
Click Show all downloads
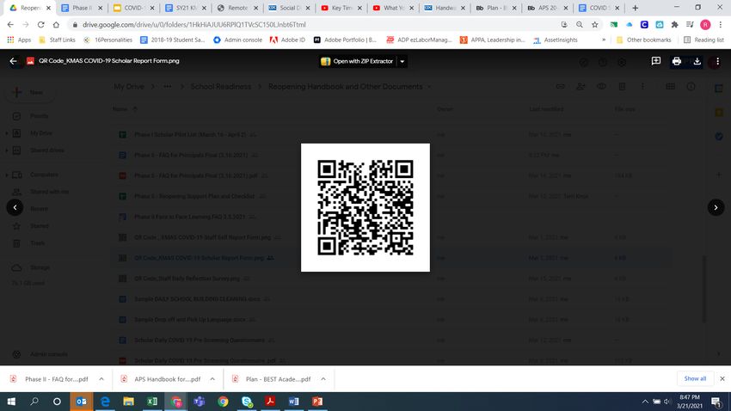695,379
